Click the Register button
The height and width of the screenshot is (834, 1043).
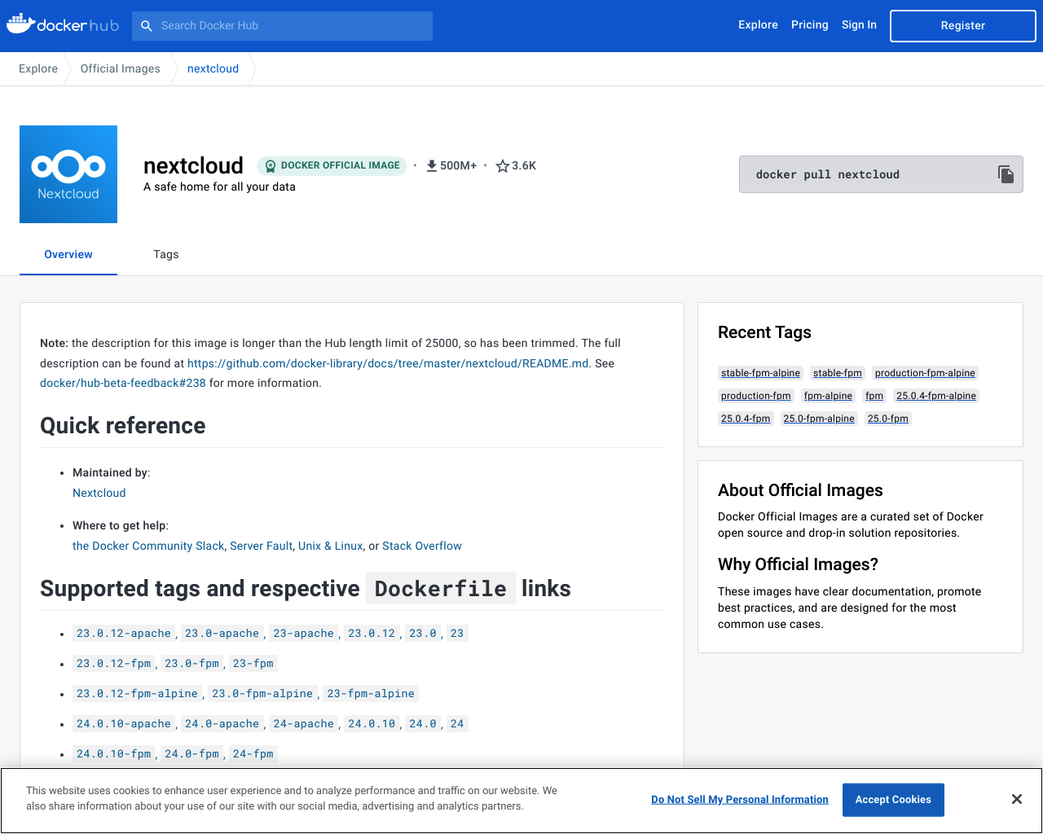click(962, 26)
